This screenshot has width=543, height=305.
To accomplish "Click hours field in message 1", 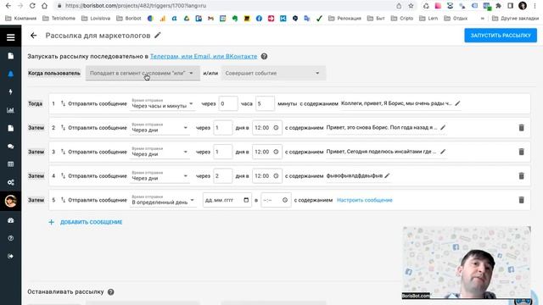I will click(x=228, y=103).
